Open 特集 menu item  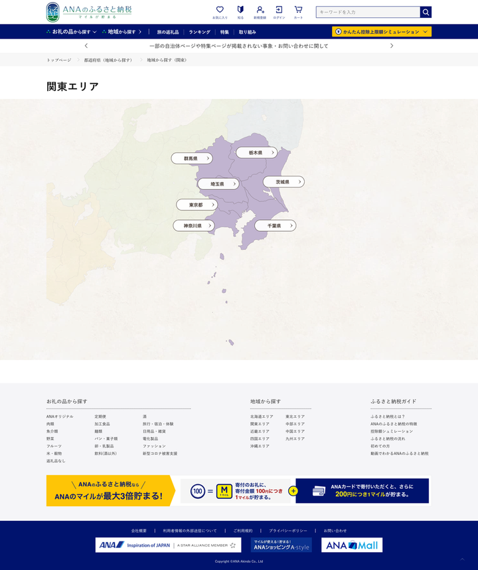[x=224, y=32]
